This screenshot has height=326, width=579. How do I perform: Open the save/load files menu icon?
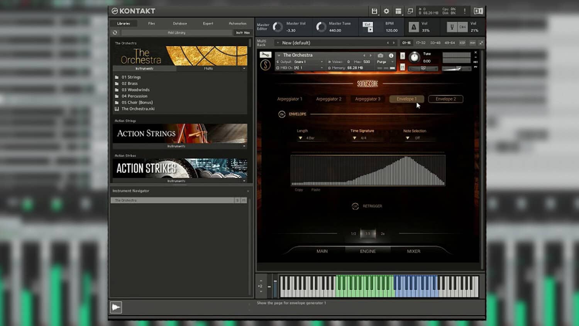pos(374,11)
